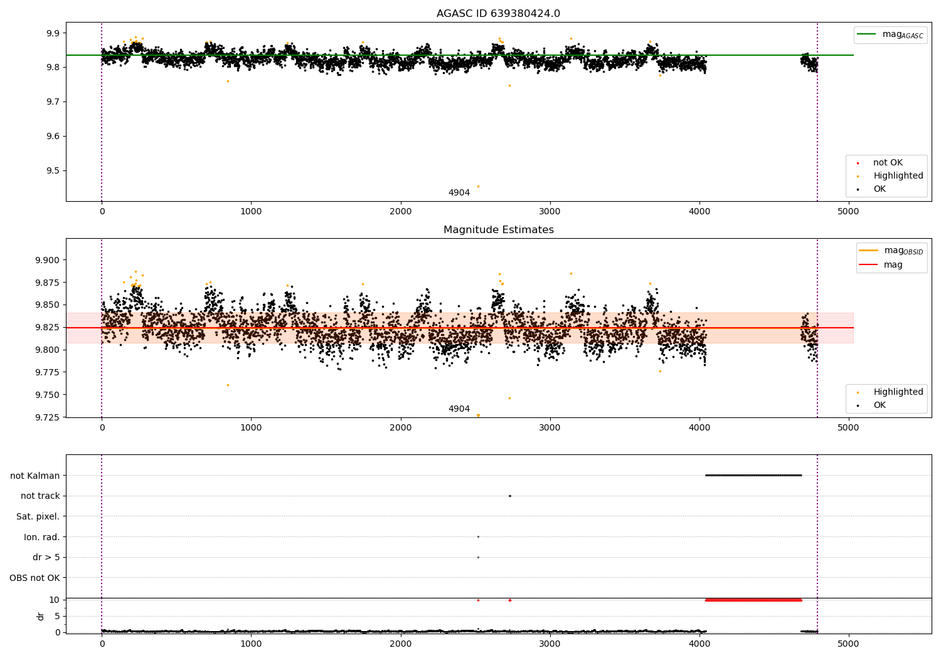
Task: Click the orange triangle marker beside 4904 in middle plot
Action: (x=478, y=415)
